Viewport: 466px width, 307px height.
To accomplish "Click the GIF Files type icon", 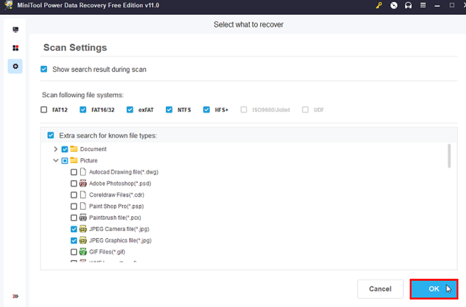I will (83, 252).
